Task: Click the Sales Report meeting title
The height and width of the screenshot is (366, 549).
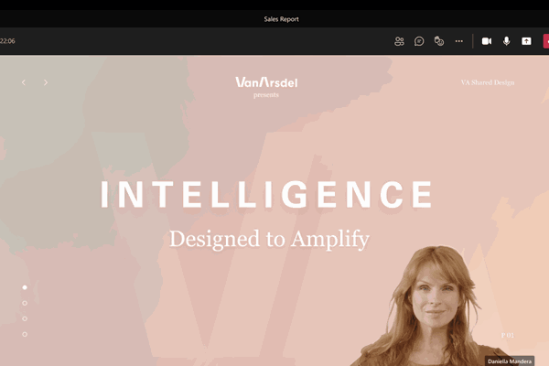Action: (281, 19)
